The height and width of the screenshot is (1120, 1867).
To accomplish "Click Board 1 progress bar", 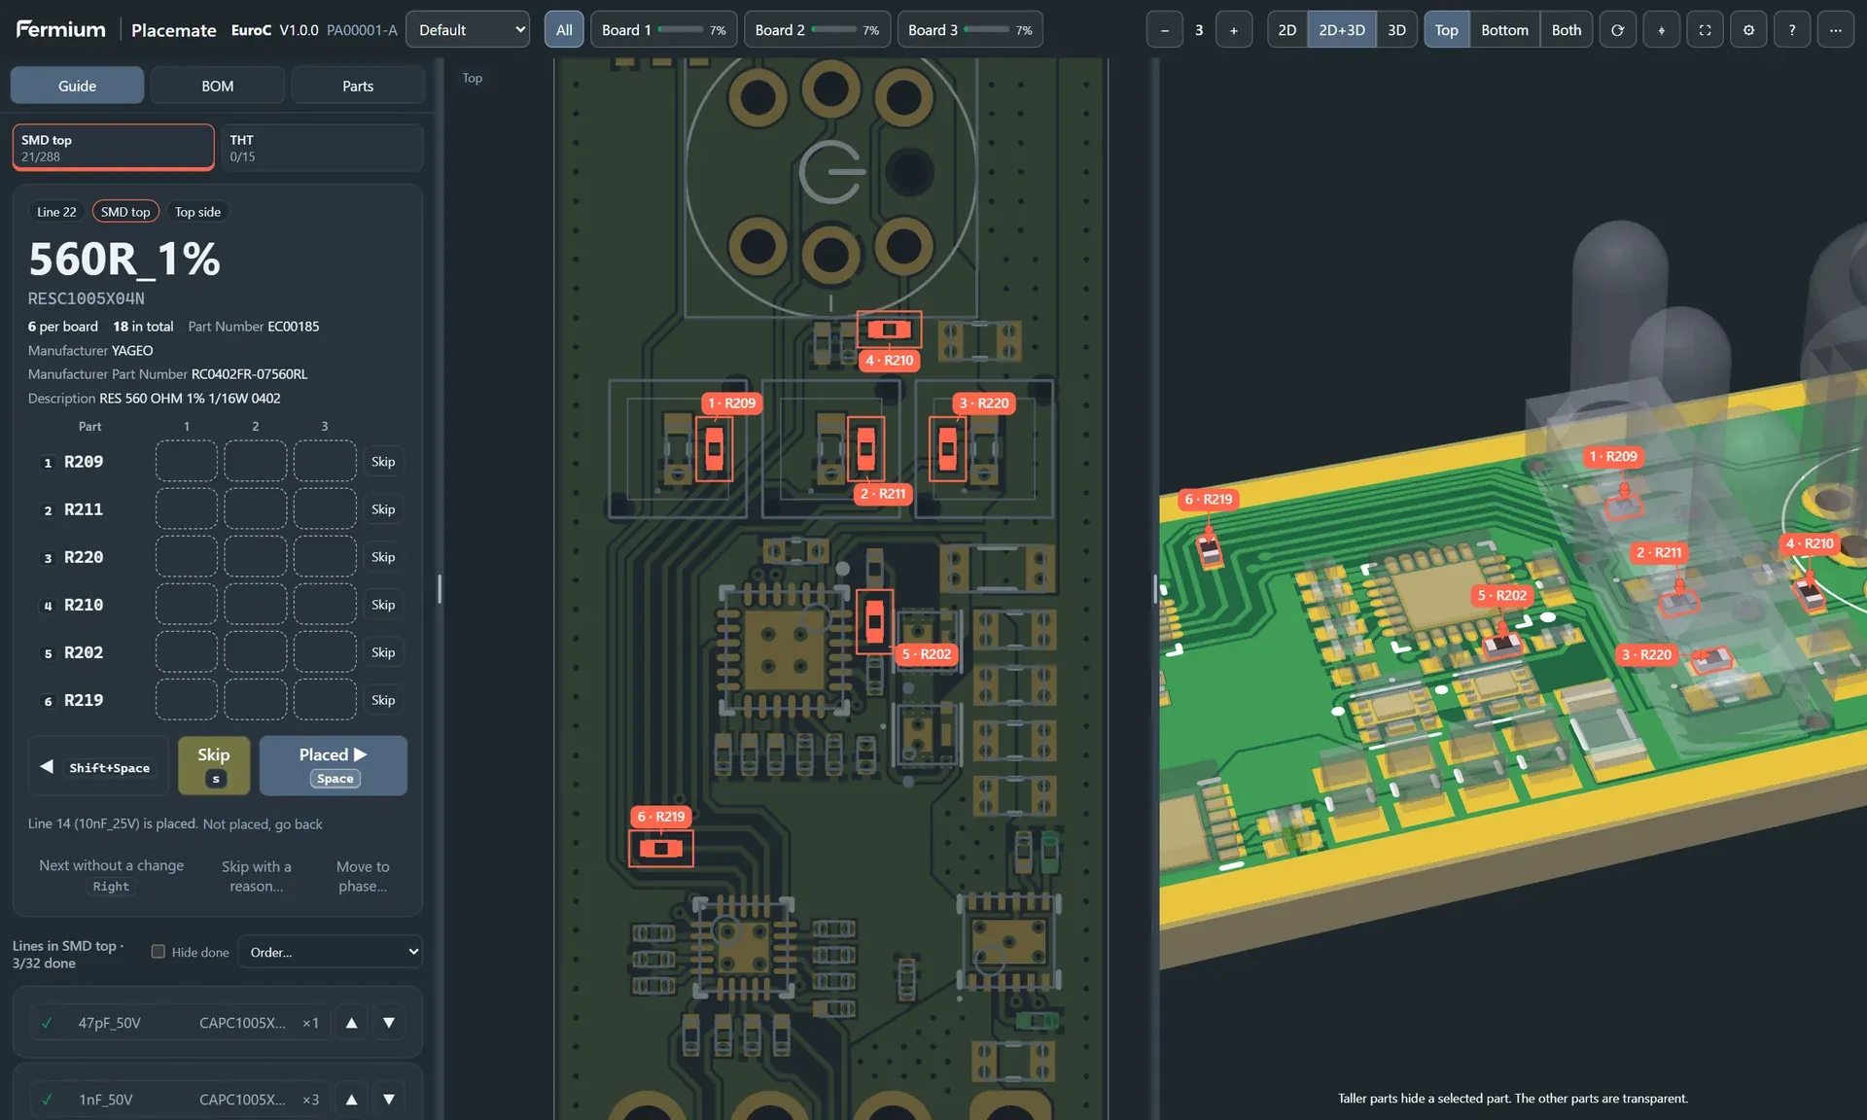I will click(681, 30).
